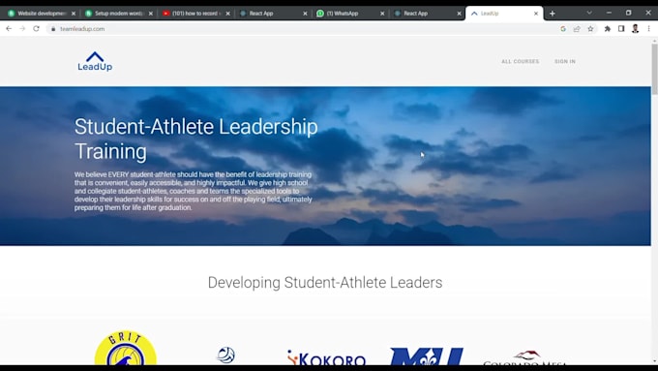Close the Website development tab

pos(74,14)
